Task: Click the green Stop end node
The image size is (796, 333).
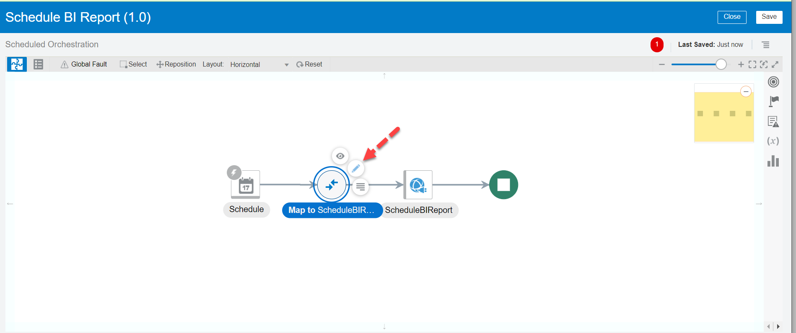Action: click(x=503, y=185)
